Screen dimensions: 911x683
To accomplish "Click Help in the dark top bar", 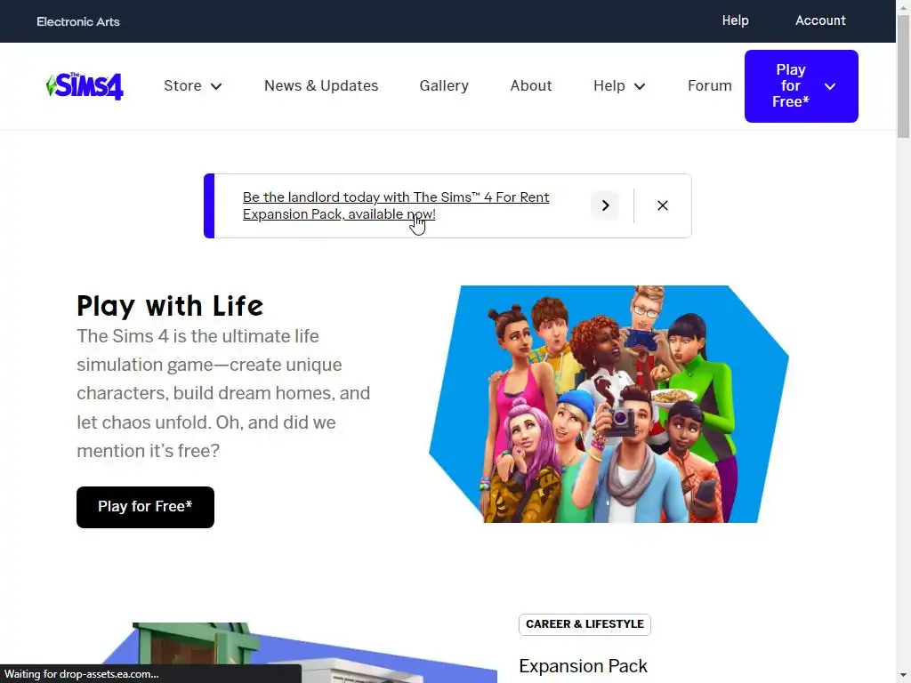I will [x=735, y=20].
